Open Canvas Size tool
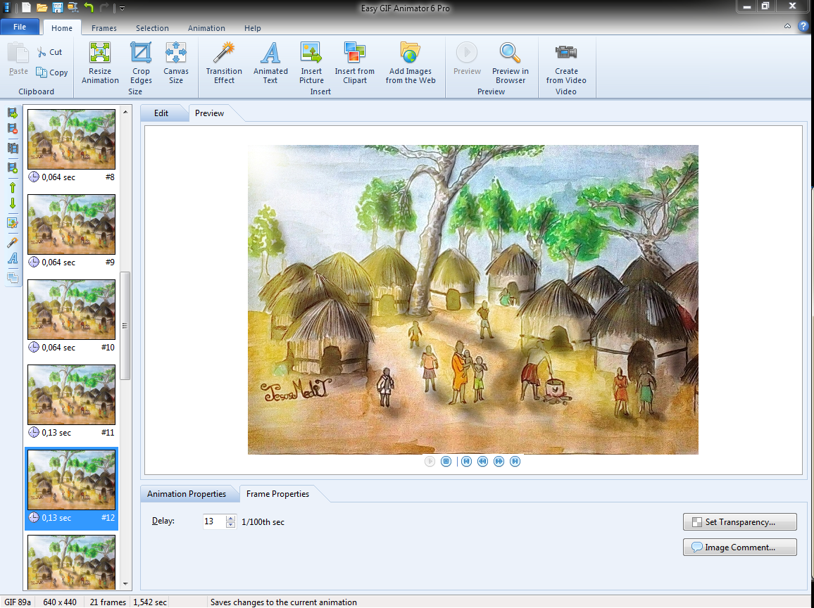 tap(176, 63)
